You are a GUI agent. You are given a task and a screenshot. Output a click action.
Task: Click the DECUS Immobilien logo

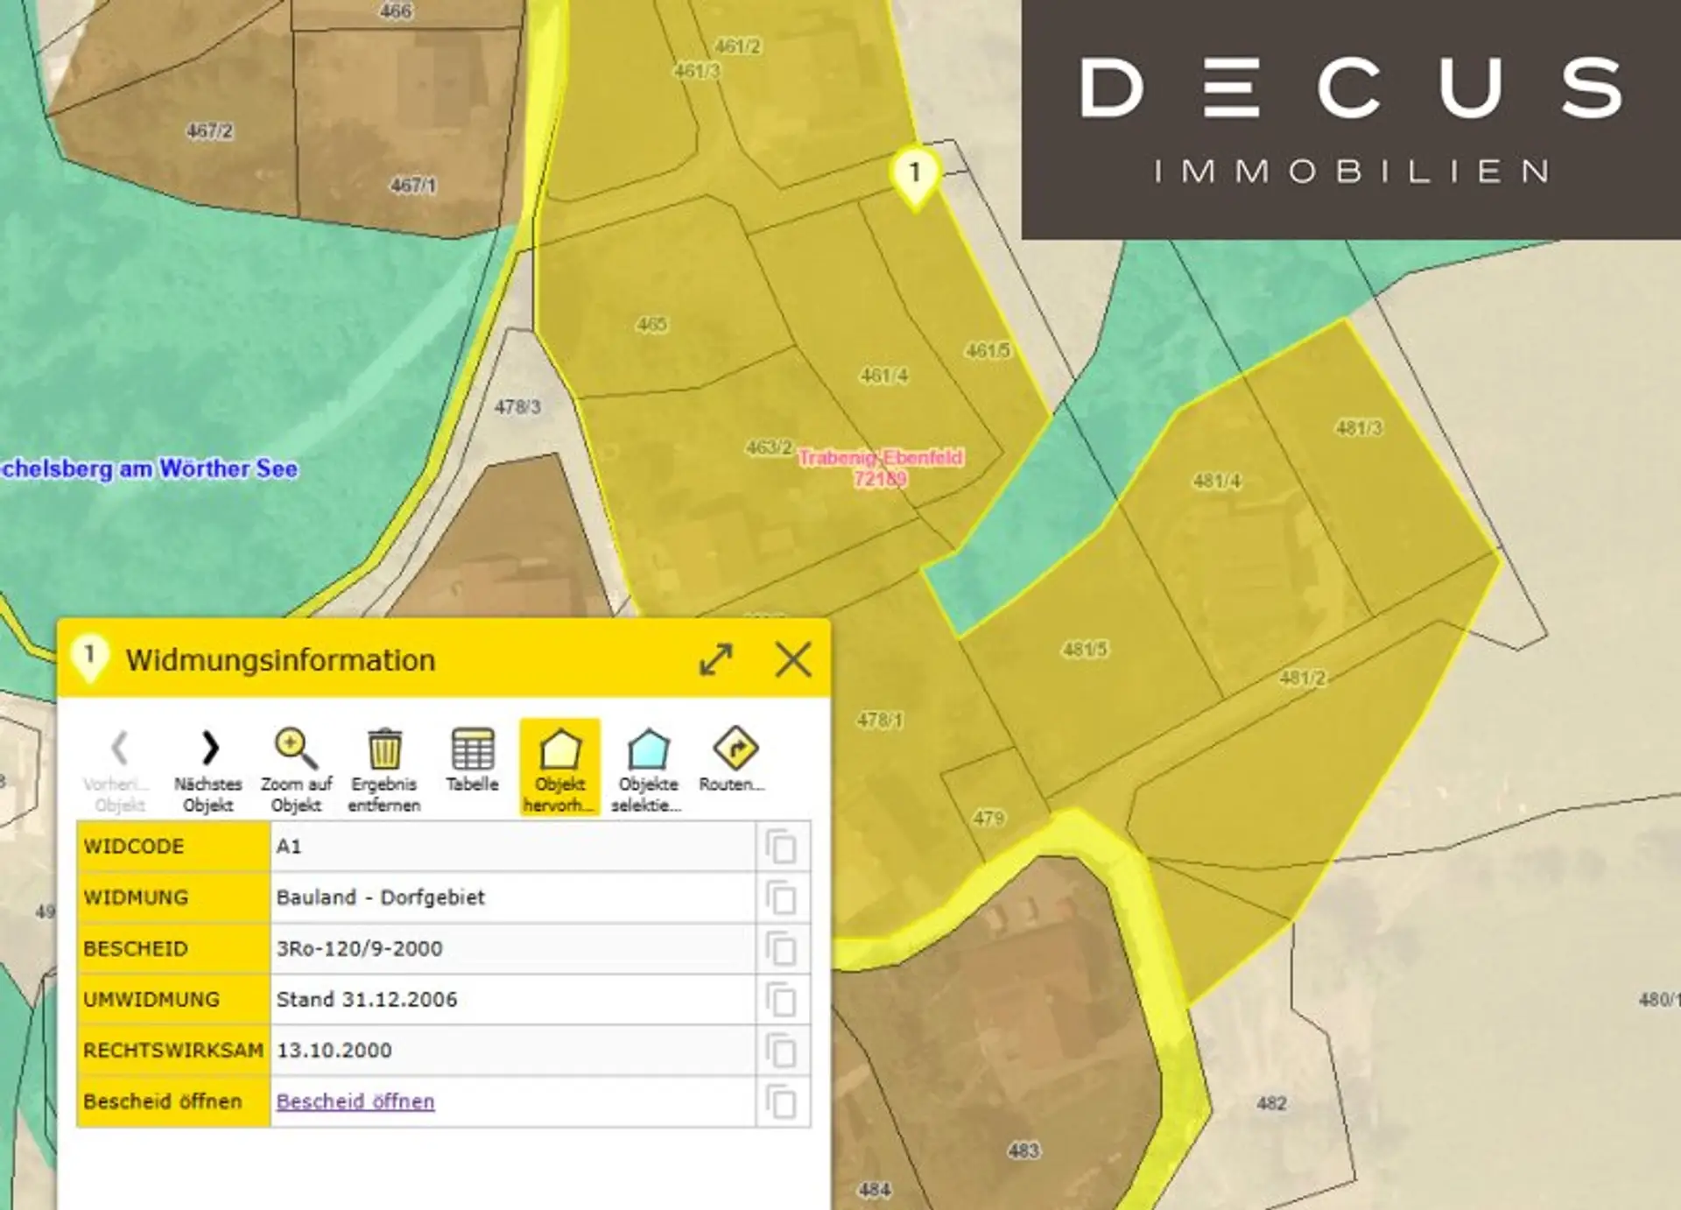[1351, 119]
